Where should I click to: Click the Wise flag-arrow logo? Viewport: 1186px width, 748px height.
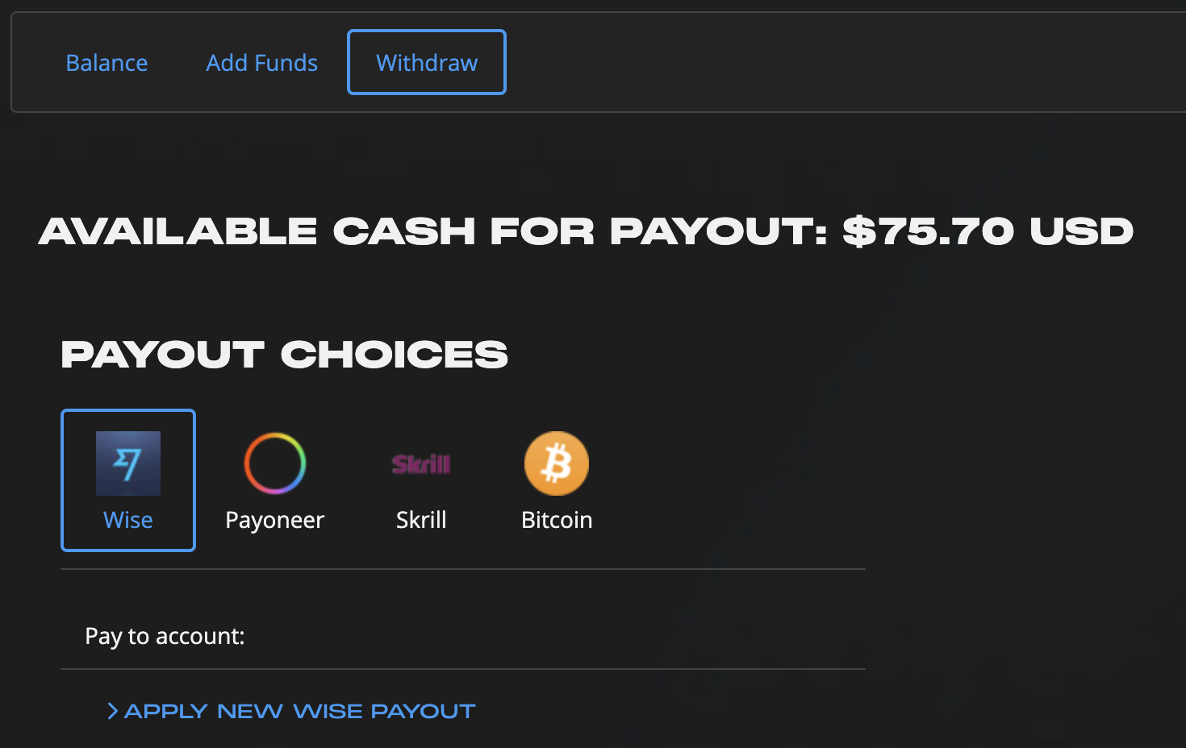click(127, 463)
